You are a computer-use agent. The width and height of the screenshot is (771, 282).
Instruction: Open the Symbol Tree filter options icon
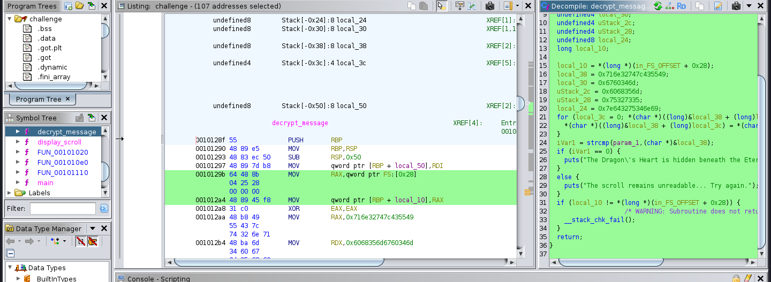tap(104, 208)
